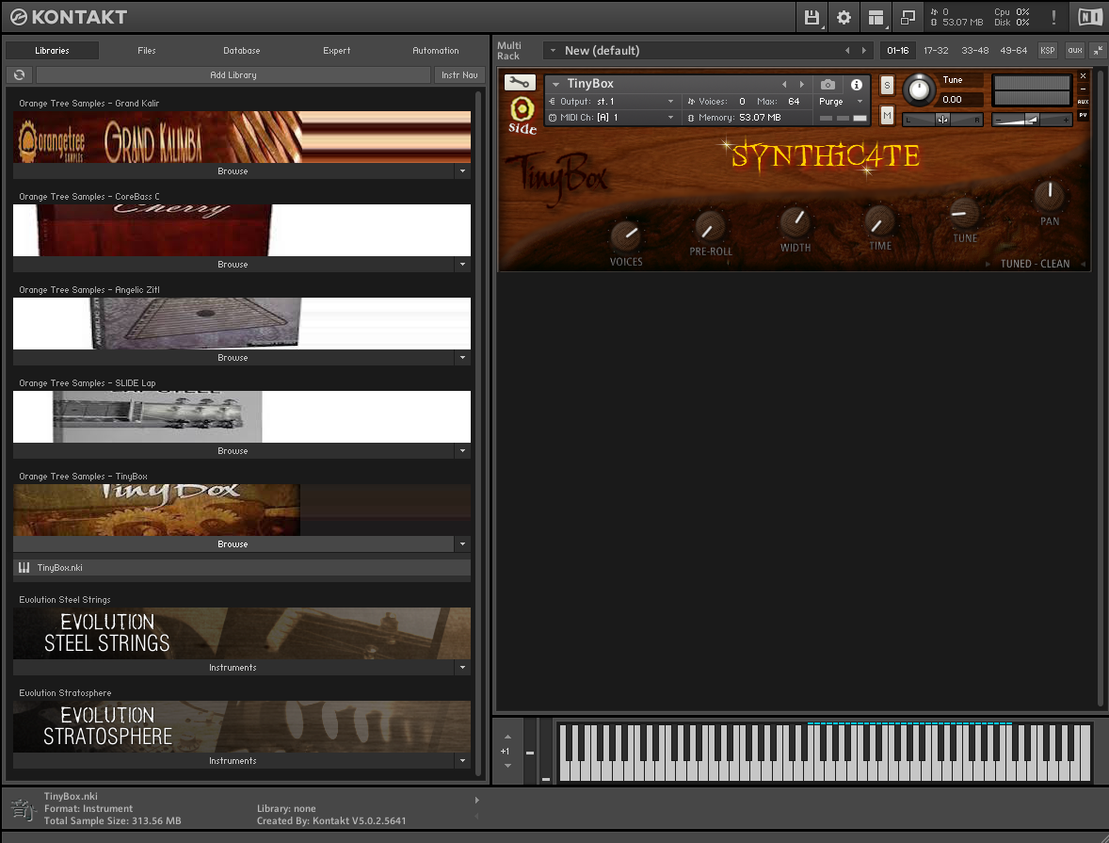
Task: Select previous TinyBox instrument arrow
Action: pyautogui.click(x=784, y=84)
